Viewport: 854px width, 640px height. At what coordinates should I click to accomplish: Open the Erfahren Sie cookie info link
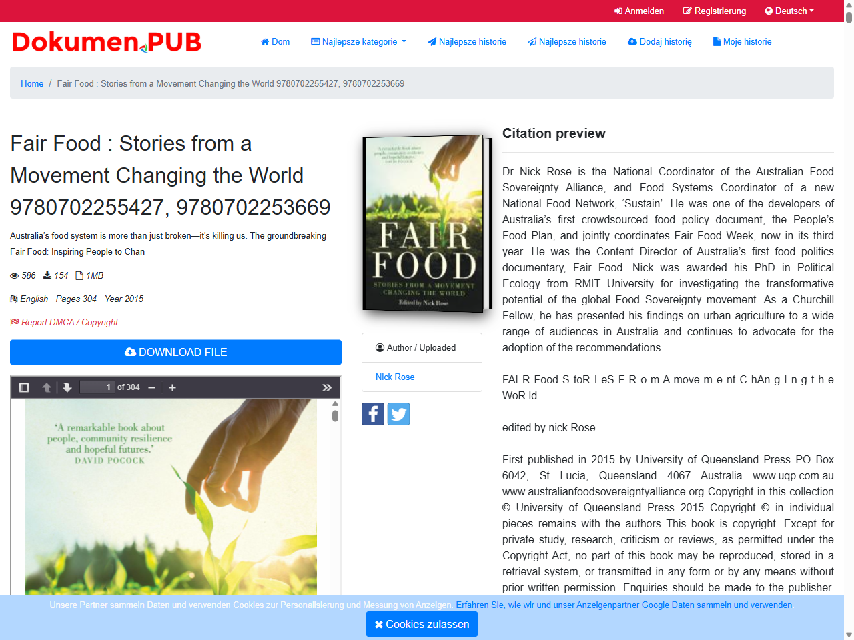(624, 605)
